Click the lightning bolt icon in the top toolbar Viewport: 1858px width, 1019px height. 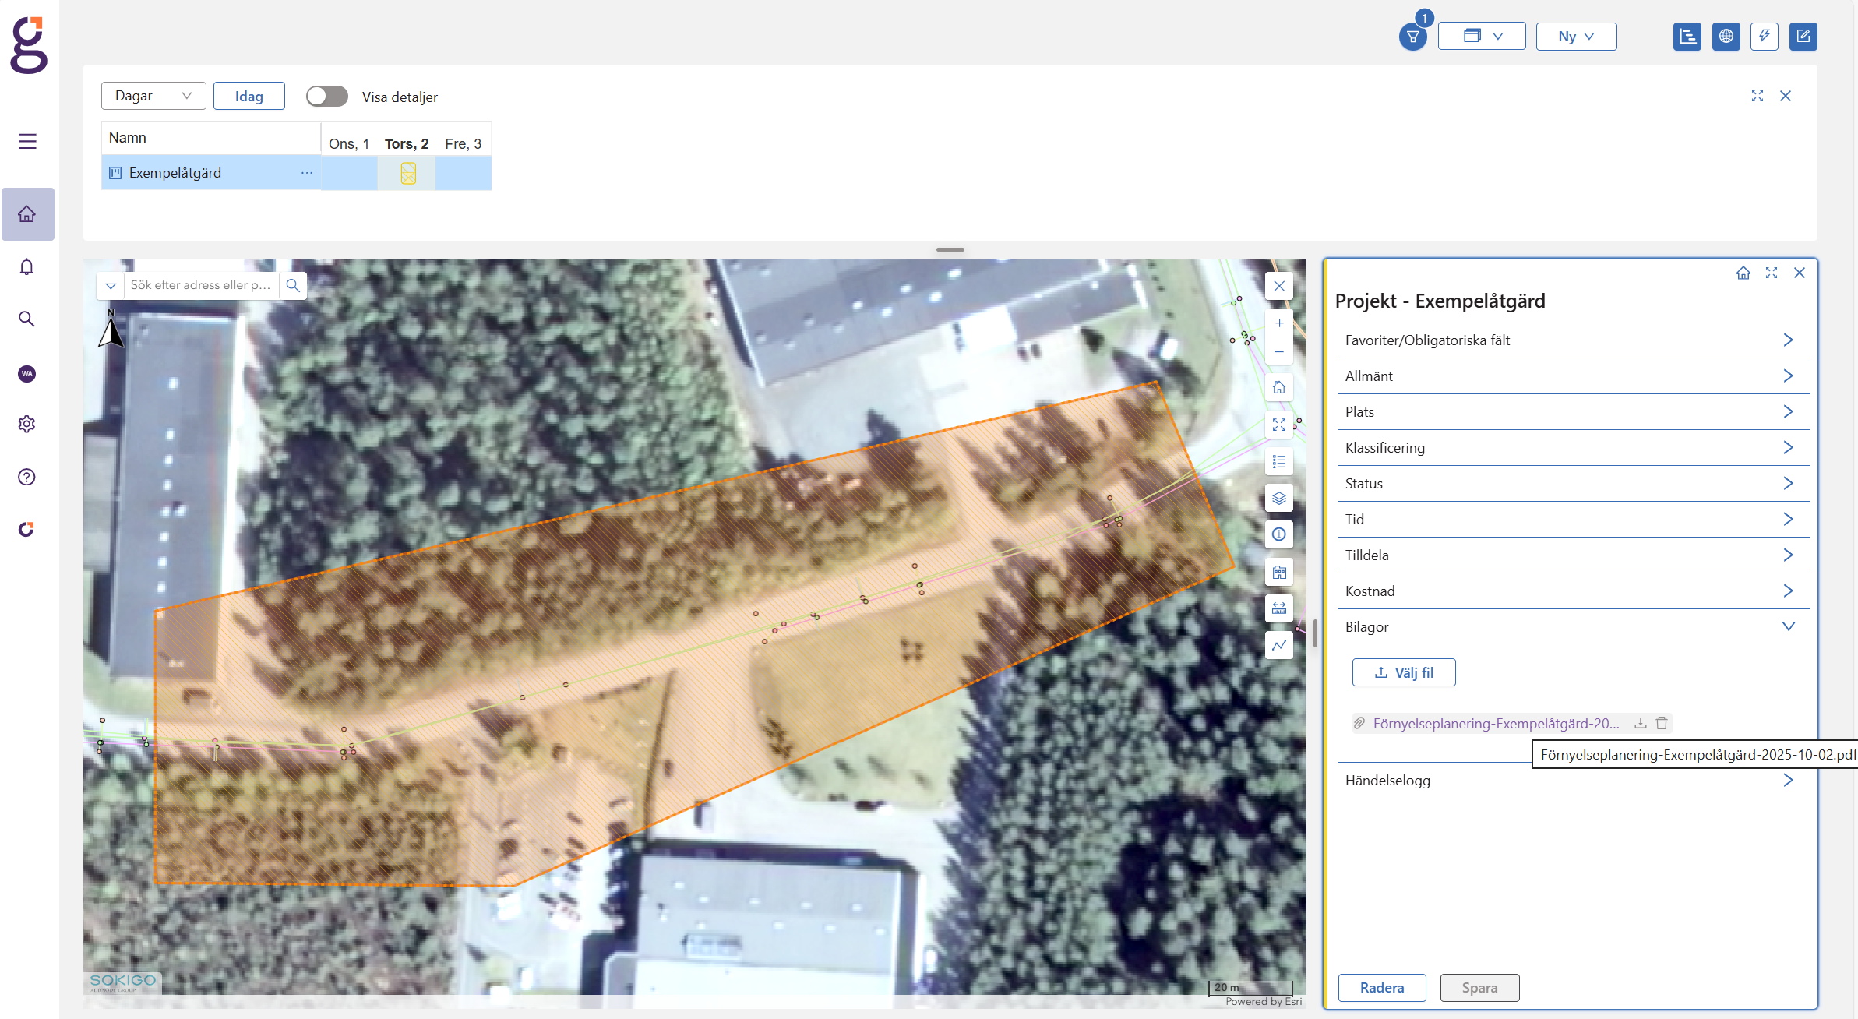pos(1764,37)
